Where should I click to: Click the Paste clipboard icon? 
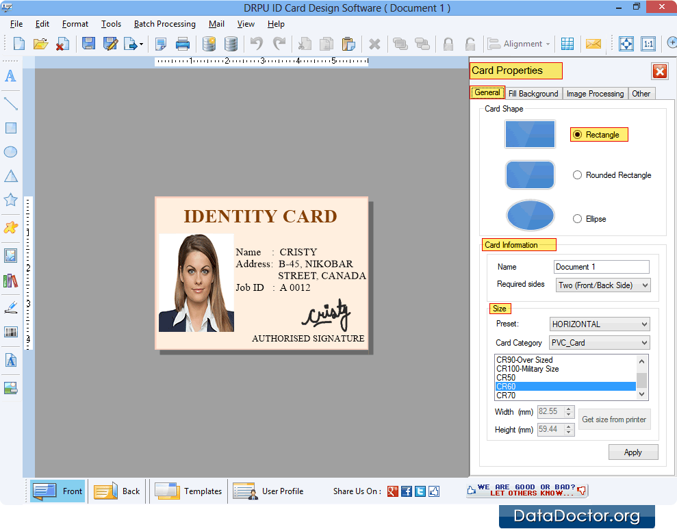tap(348, 44)
